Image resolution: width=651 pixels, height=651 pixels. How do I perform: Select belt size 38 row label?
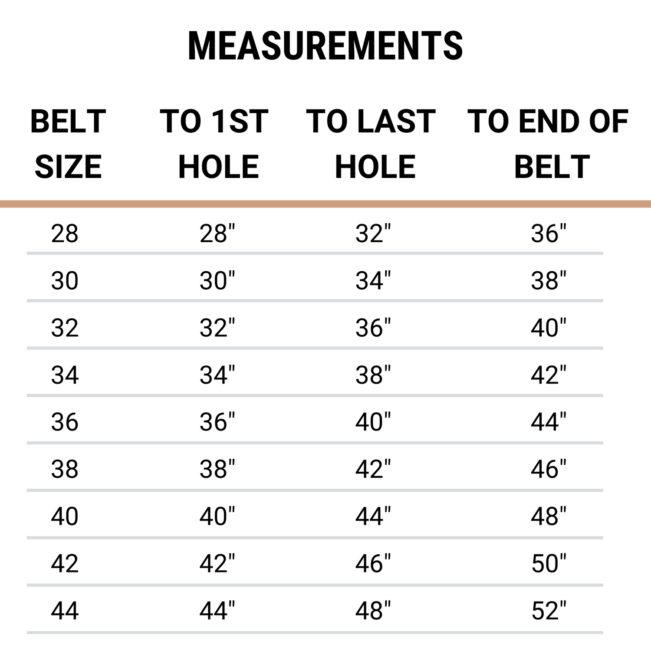tap(65, 470)
